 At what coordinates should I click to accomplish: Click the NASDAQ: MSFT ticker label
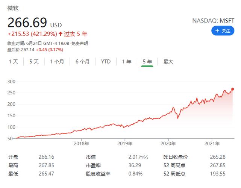coord(213,21)
